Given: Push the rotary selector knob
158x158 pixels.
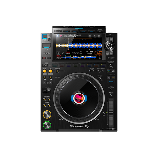Looking at the screenshot, I should 109,46.
